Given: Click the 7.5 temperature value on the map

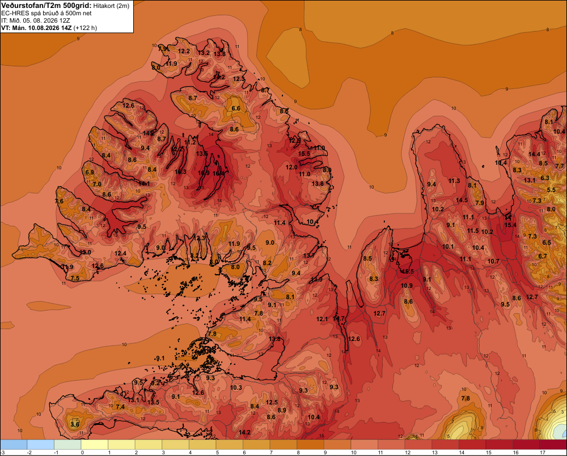Looking at the screenshot, I should click(75, 278).
